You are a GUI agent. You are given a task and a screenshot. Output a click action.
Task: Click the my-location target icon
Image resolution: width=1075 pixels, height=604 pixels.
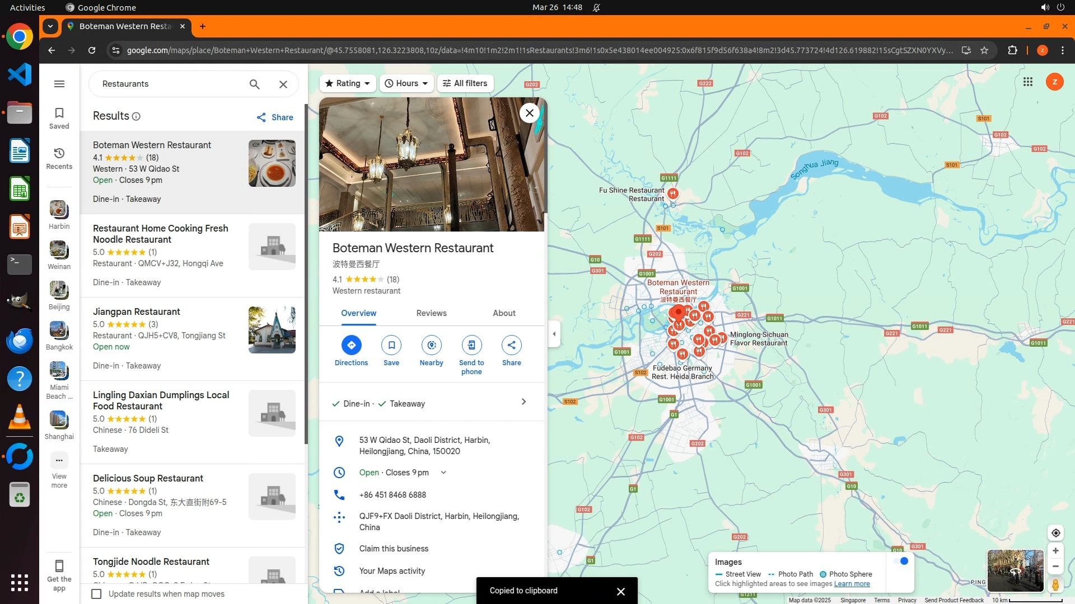1055,533
